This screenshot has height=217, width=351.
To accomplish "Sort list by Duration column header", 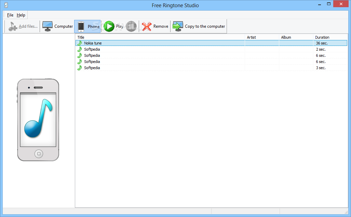I will tap(322, 37).
